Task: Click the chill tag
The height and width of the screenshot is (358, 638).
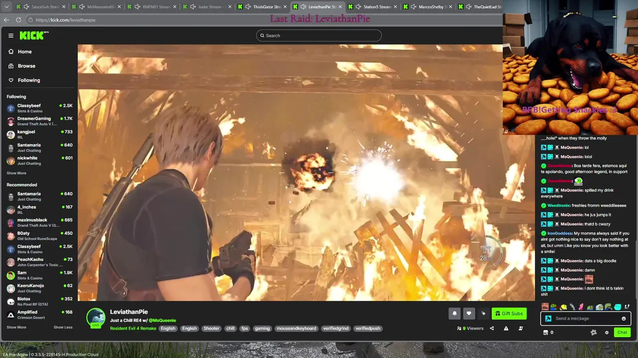Action: (230, 328)
